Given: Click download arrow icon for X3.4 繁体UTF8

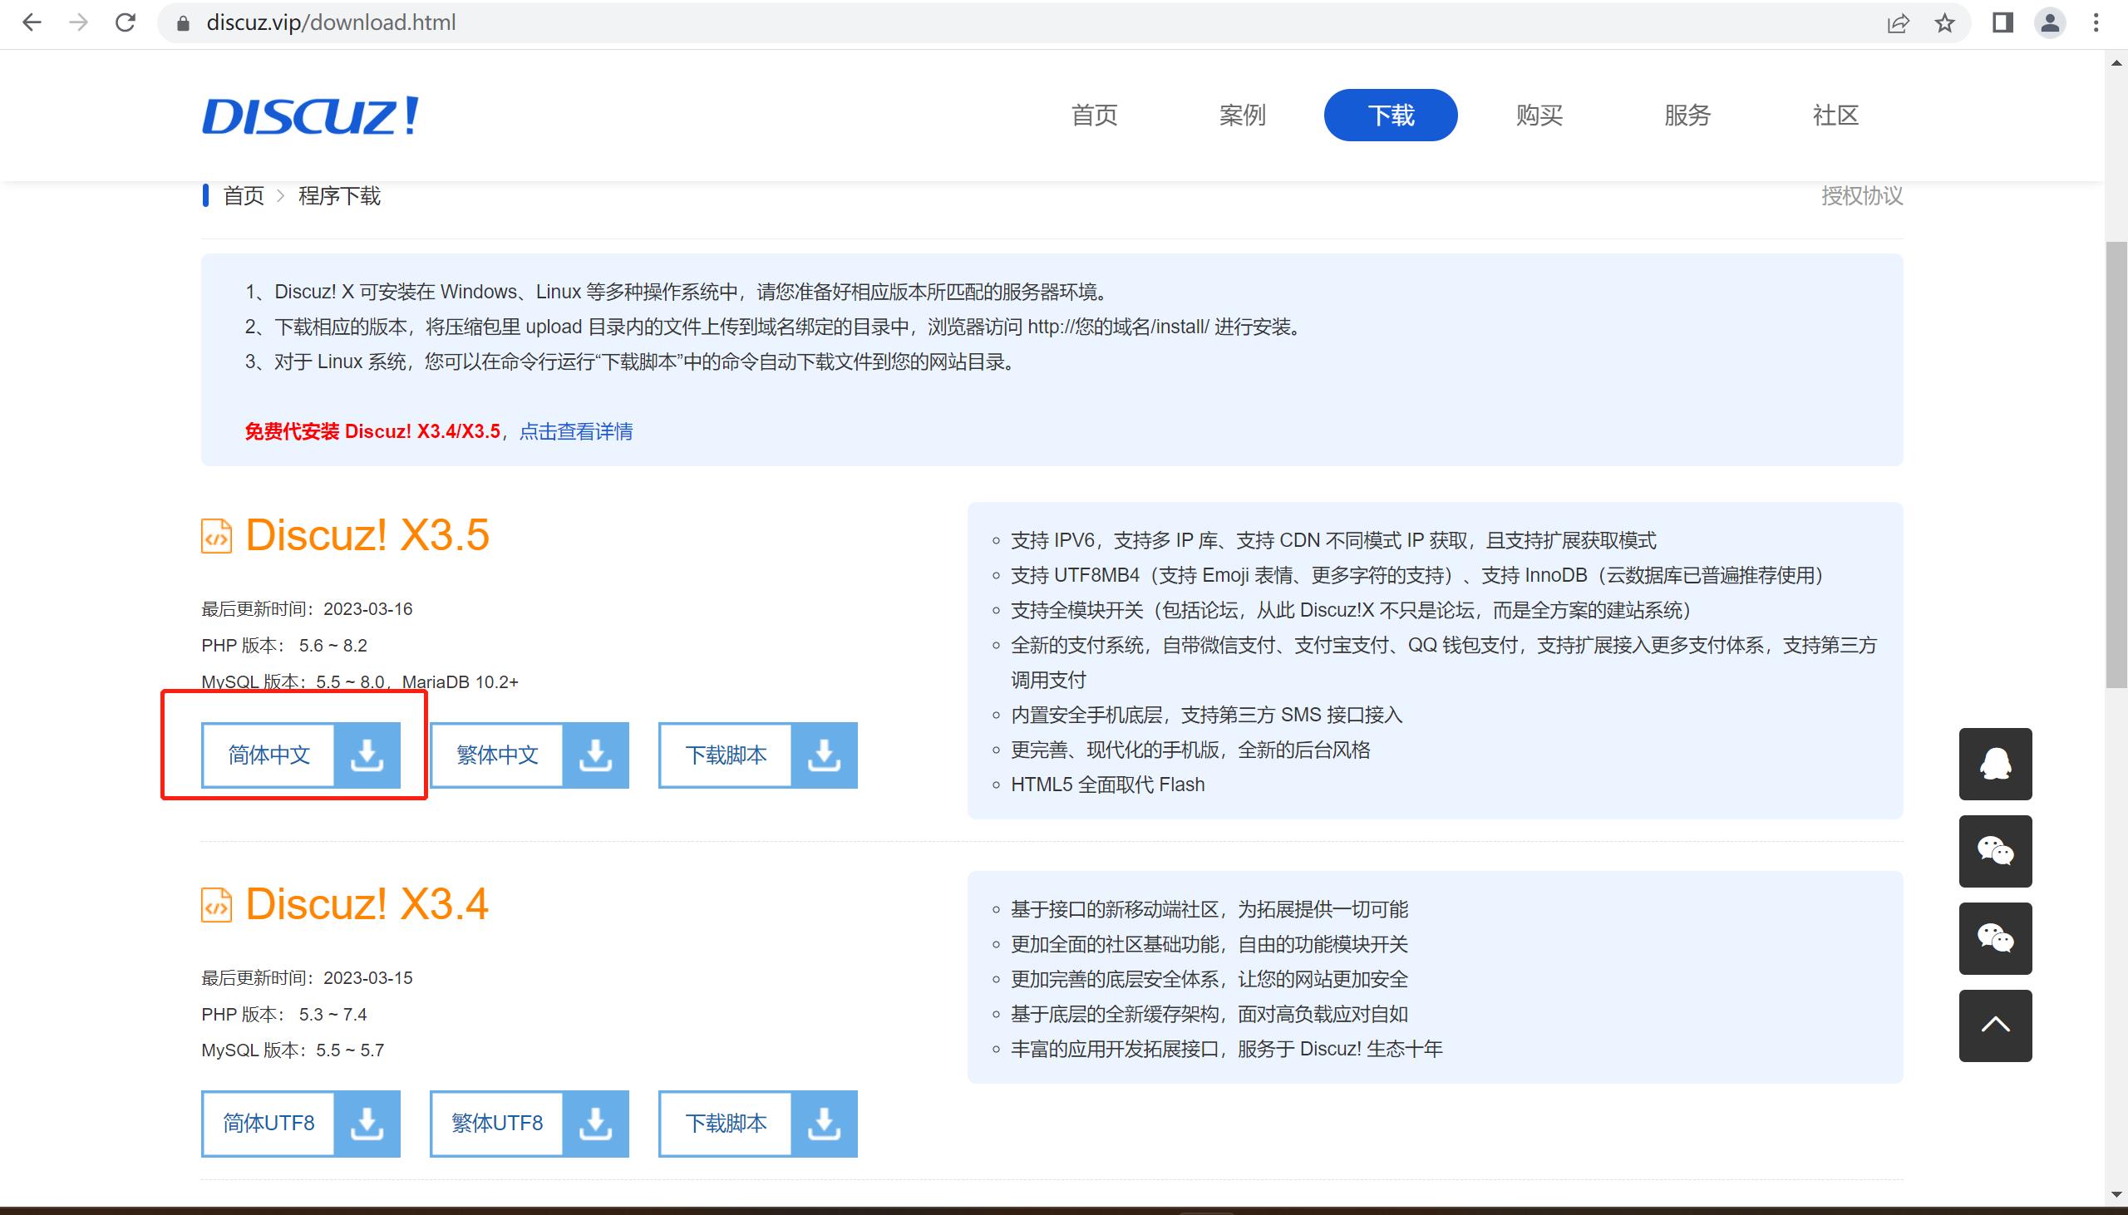Looking at the screenshot, I should pos(595,1124).
